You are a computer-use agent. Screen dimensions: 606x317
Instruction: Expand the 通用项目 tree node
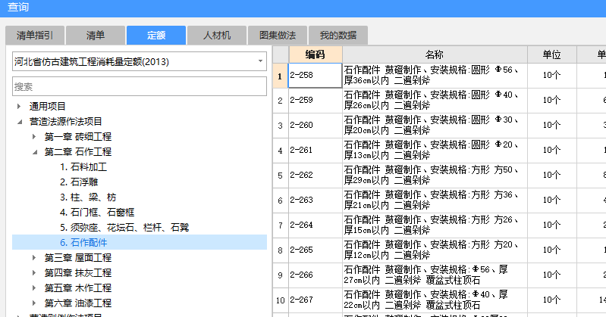(19, 106)
